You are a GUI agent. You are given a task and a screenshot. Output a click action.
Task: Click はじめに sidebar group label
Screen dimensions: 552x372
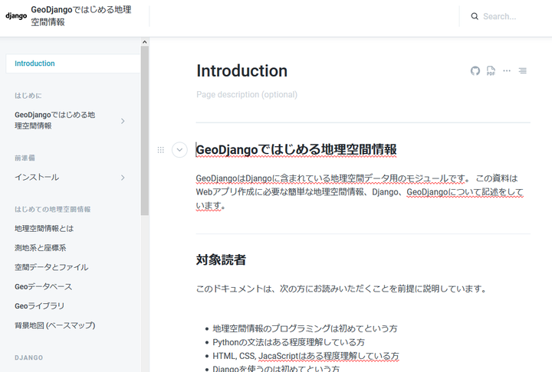click(x=28, y=96)
